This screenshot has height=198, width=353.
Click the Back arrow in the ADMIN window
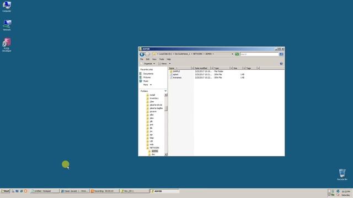point(142,54)
